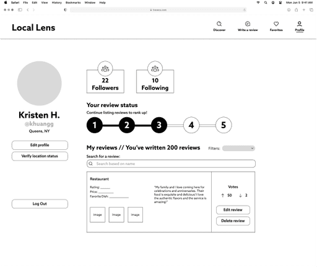Screen dimensions: 317x267
Task: Click the Restaurant review title
Action: [x=99, y=179]
